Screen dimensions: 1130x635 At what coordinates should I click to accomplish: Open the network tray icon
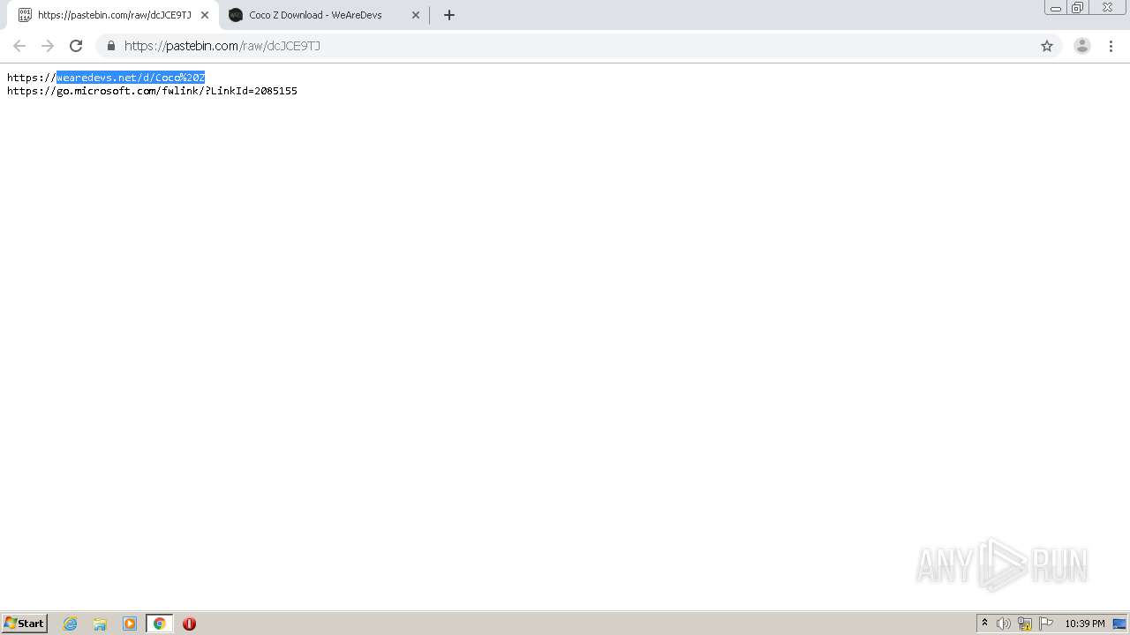(1025, 624)
